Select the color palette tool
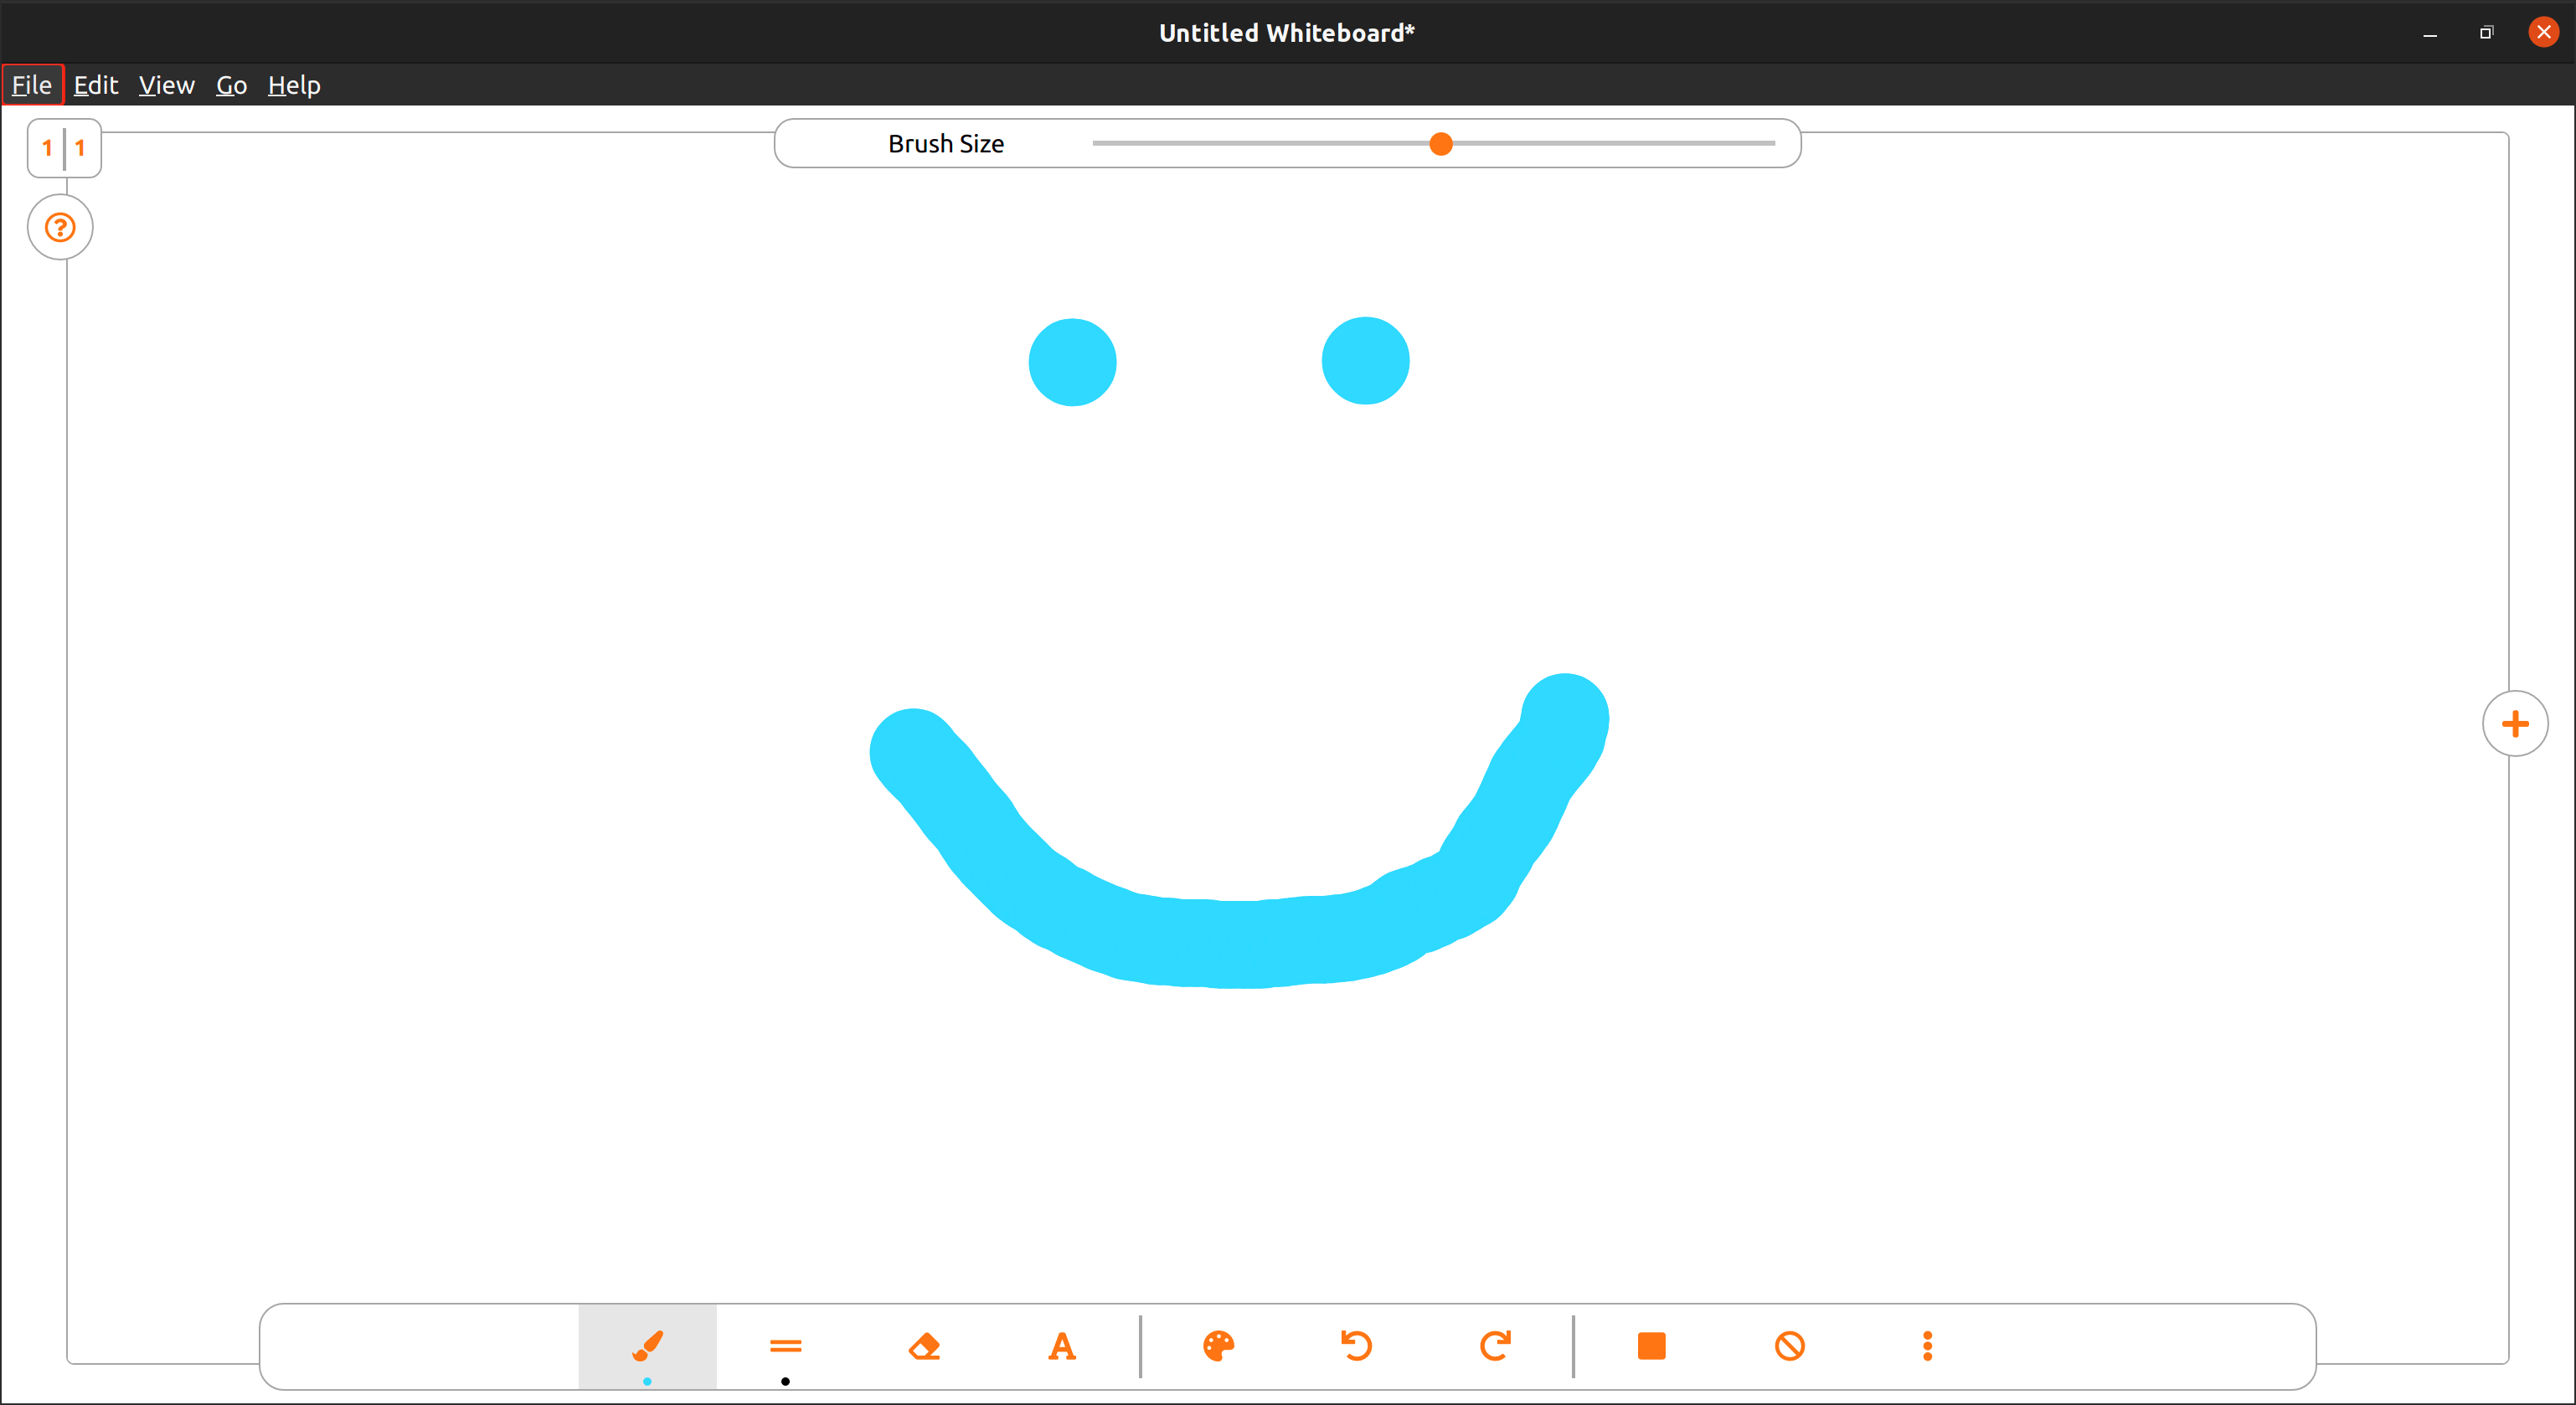 click(x=1219, y=1346)
